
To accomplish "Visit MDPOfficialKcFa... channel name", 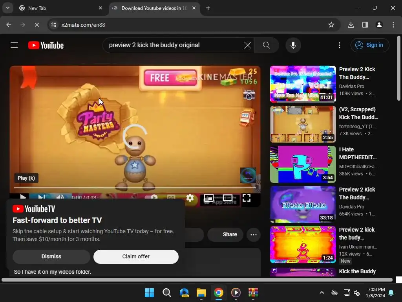I will tap(358, 166).
